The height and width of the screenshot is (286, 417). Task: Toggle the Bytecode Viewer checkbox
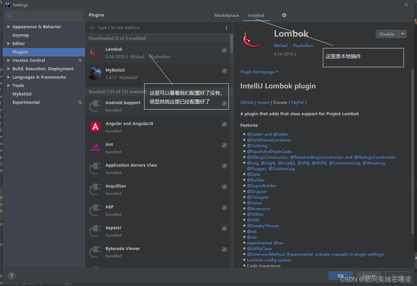pyautogui.click(x=224, y=249)
